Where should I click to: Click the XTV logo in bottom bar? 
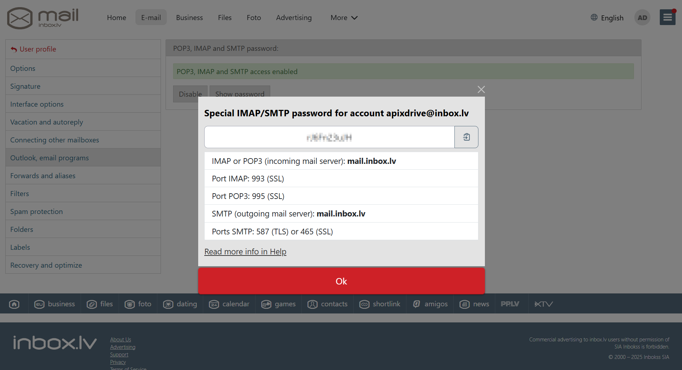[544, 304]
